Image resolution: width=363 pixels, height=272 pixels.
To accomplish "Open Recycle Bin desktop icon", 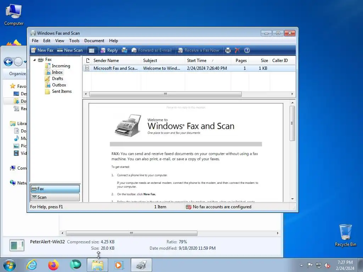I will coord(346,236).
